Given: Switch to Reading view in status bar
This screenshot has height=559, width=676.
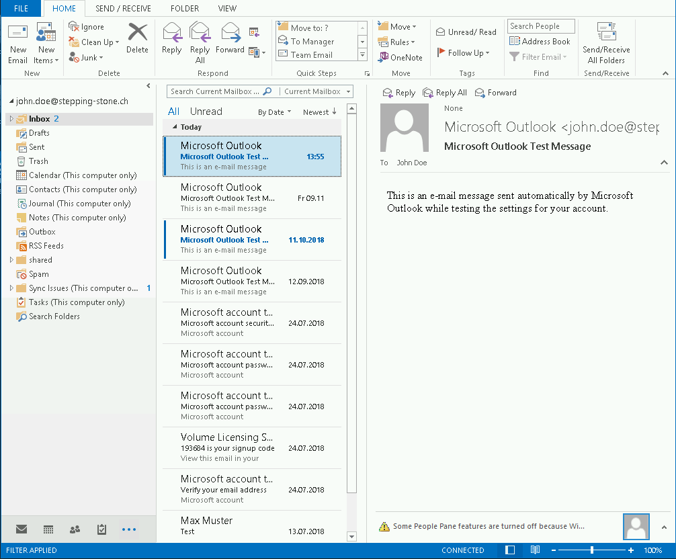Looking at the screenshot, I should [x=535, y=550].
